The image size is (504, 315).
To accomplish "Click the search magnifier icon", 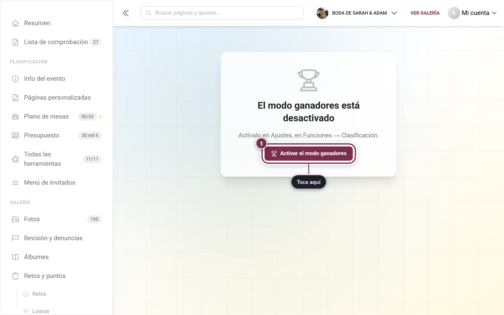I will [x=148, y=13].
